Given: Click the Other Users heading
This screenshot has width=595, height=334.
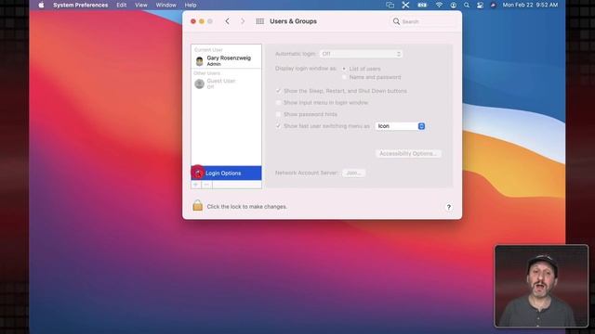Looking at the screenshot, I should coord(206,73).
